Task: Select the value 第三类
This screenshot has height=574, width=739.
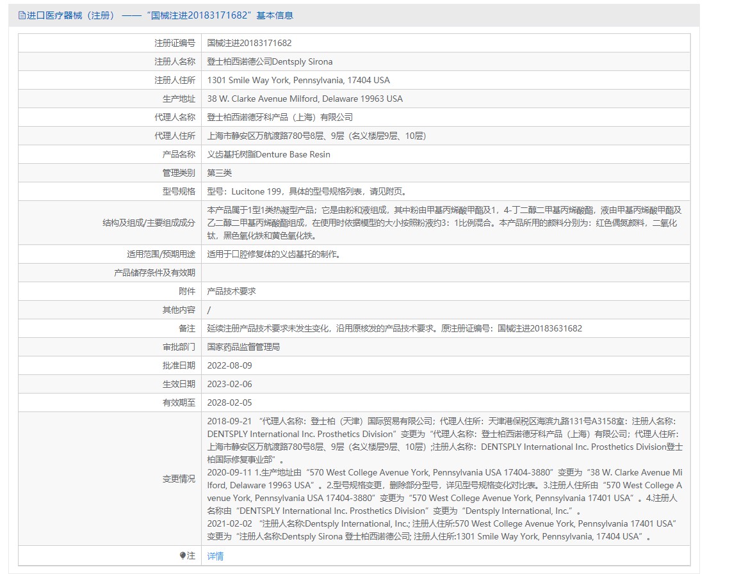Action: point(220,173)
